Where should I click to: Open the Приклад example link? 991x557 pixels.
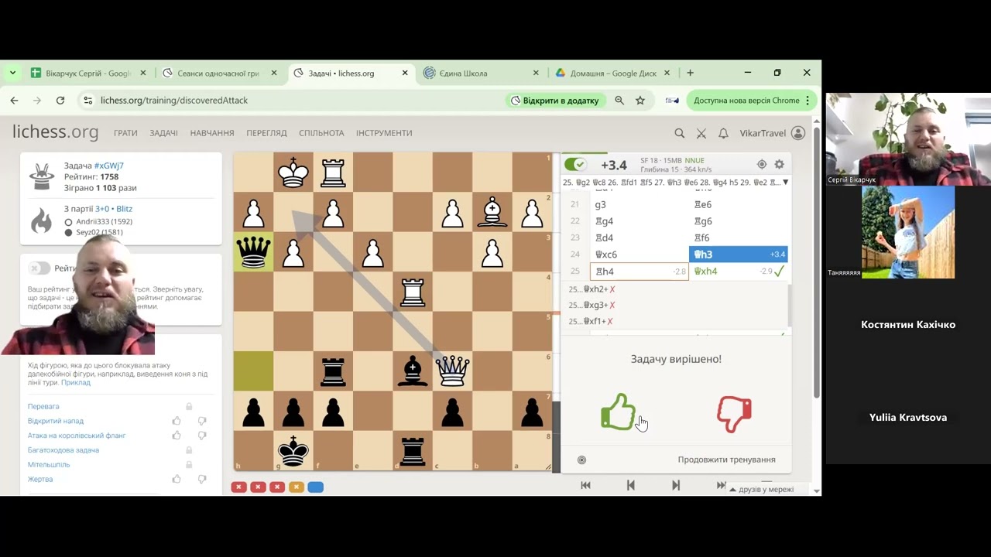(76, 382)
